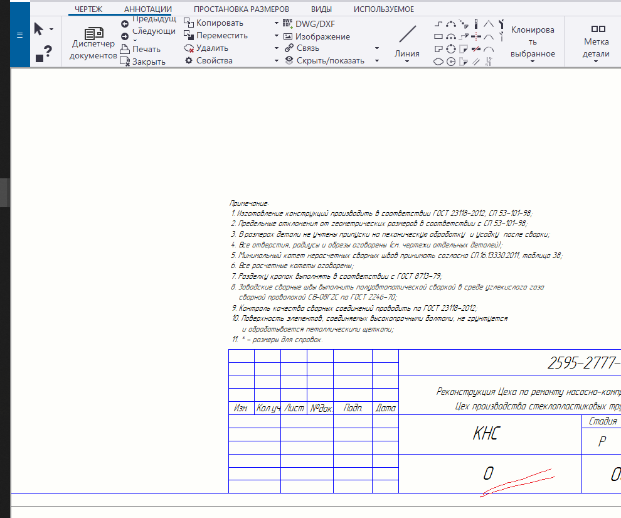Click the Линия line tool icon
The image size is (621, 518).
[x=408, y=34]
